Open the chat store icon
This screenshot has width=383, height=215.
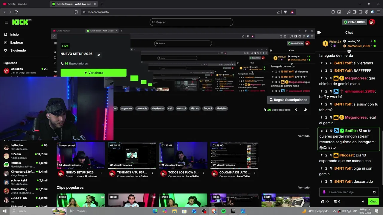click(335, 202)
